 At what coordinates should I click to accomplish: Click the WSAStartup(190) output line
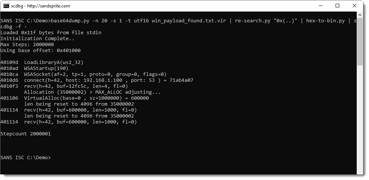[35, 68]
